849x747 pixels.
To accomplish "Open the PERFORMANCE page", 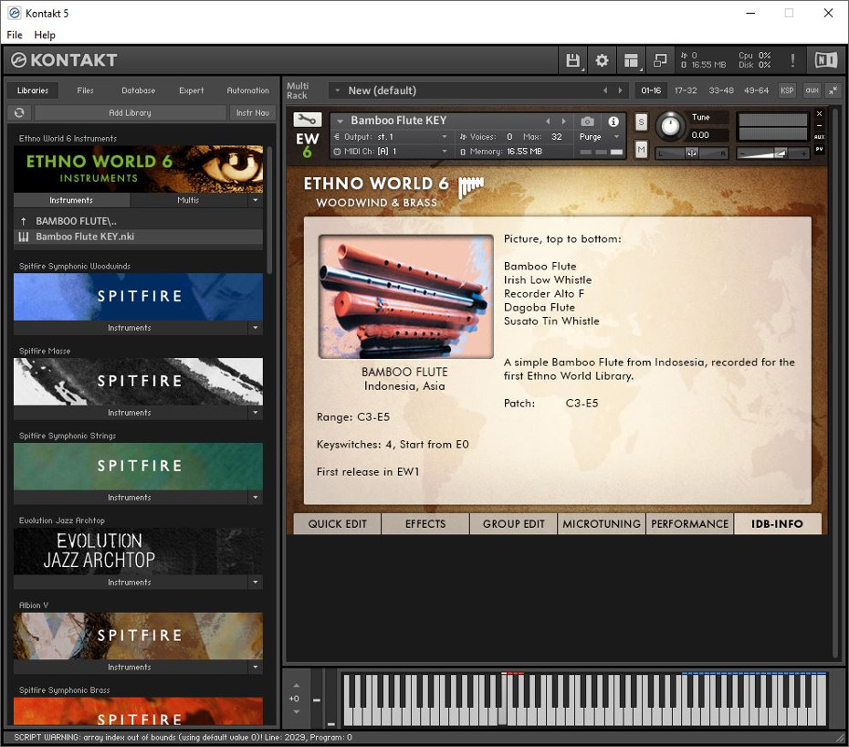I will coord(690,524).
